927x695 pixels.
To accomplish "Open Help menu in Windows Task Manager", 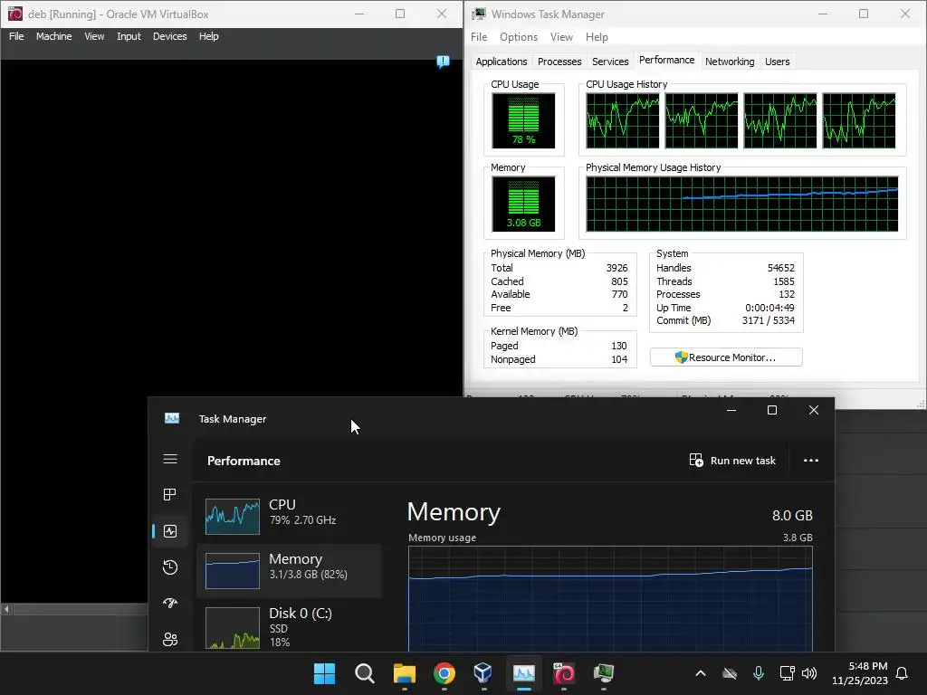I will point(597,36).
